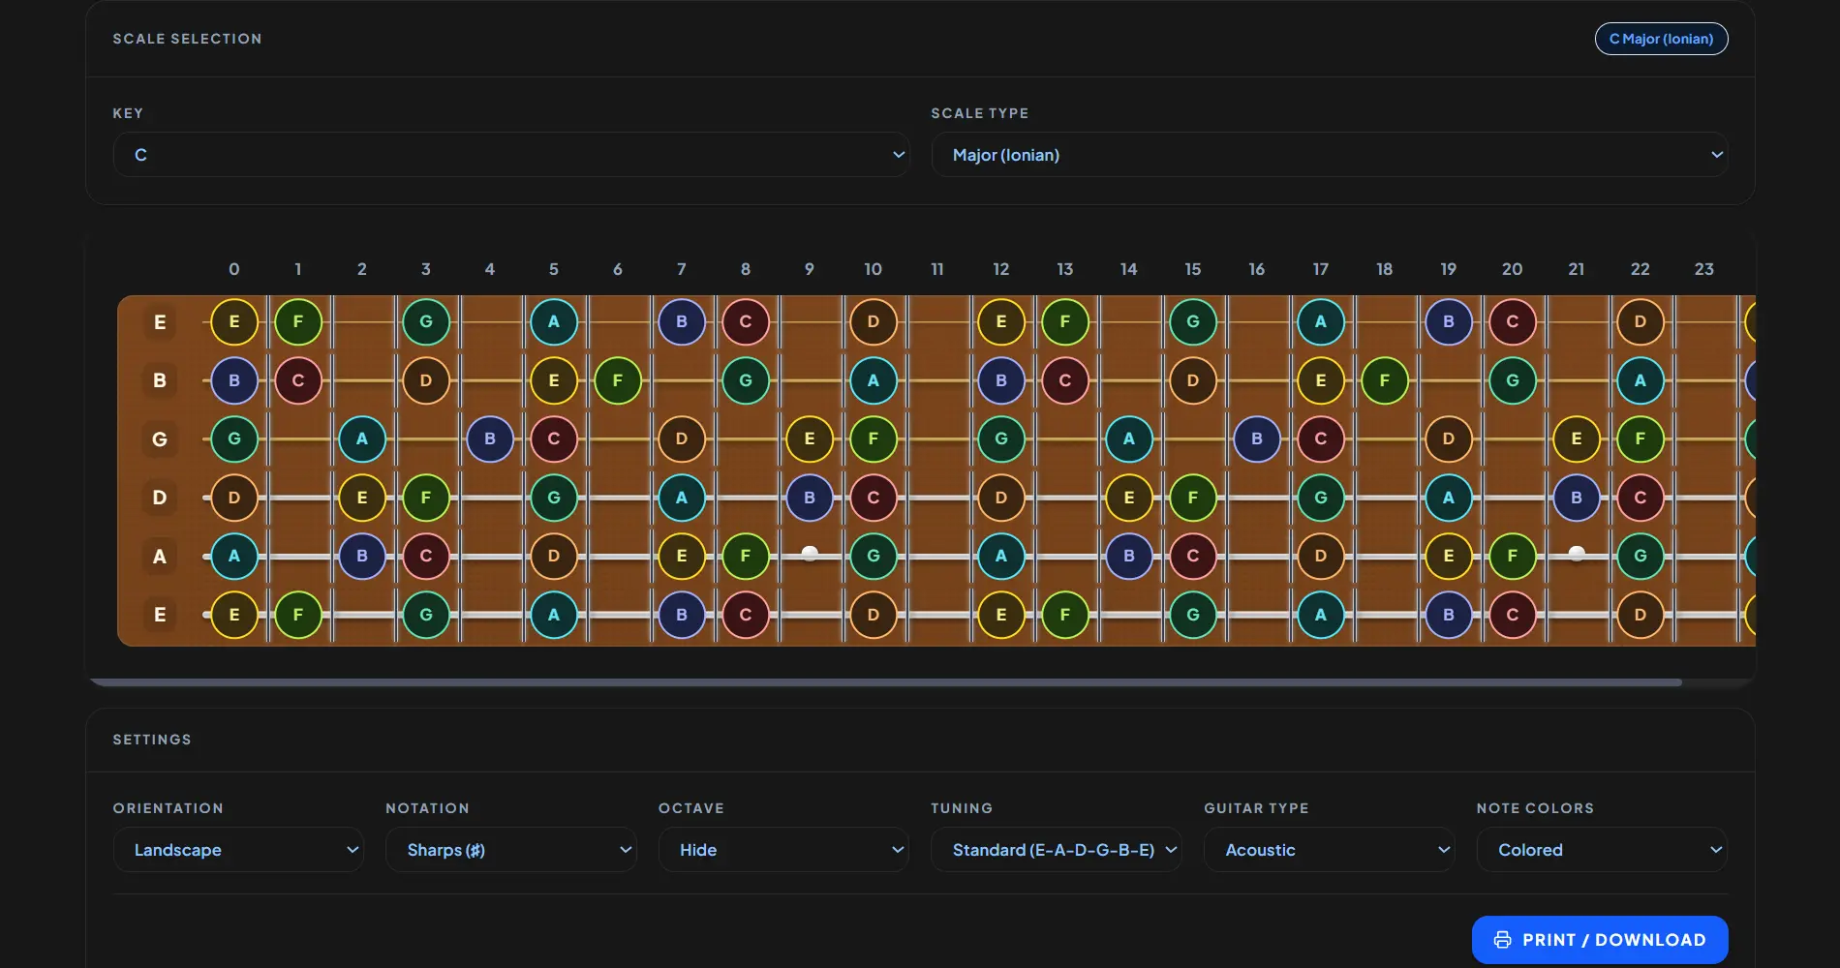Click the Settings heading
Screen dimensions: 1840x968
(152, 740)
